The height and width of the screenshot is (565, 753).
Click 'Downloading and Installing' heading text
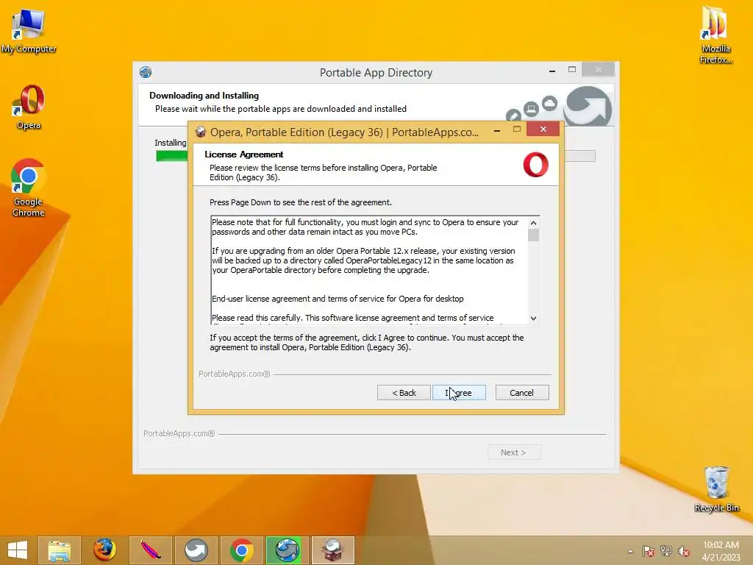pyautogui.click(x=204, y=96)
